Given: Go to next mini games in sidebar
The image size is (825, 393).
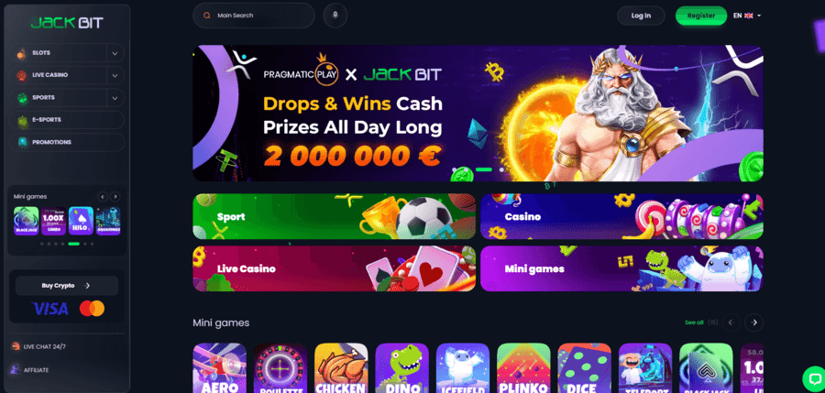Looking at the screenshot, I should (x=115, y=197).
